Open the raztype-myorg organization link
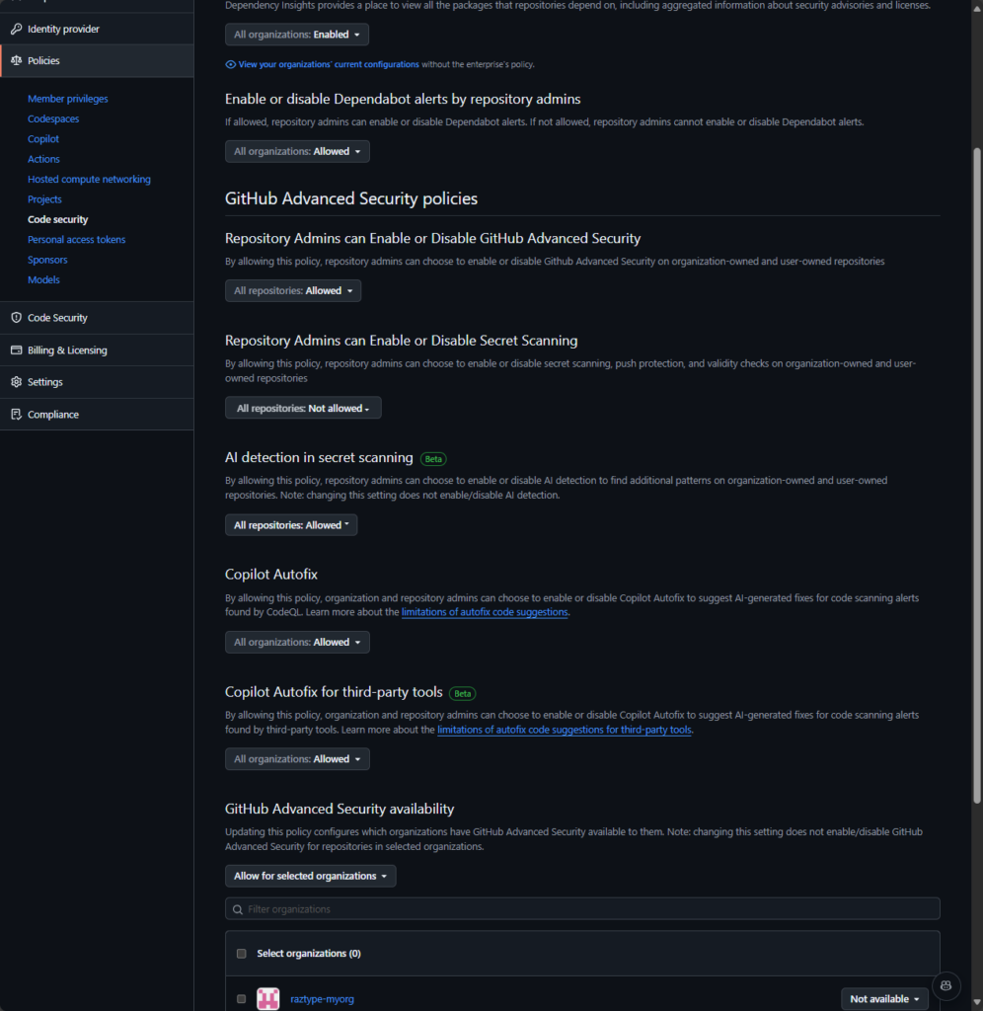Viewport: 983px width, 1011px height. (321, 998)
